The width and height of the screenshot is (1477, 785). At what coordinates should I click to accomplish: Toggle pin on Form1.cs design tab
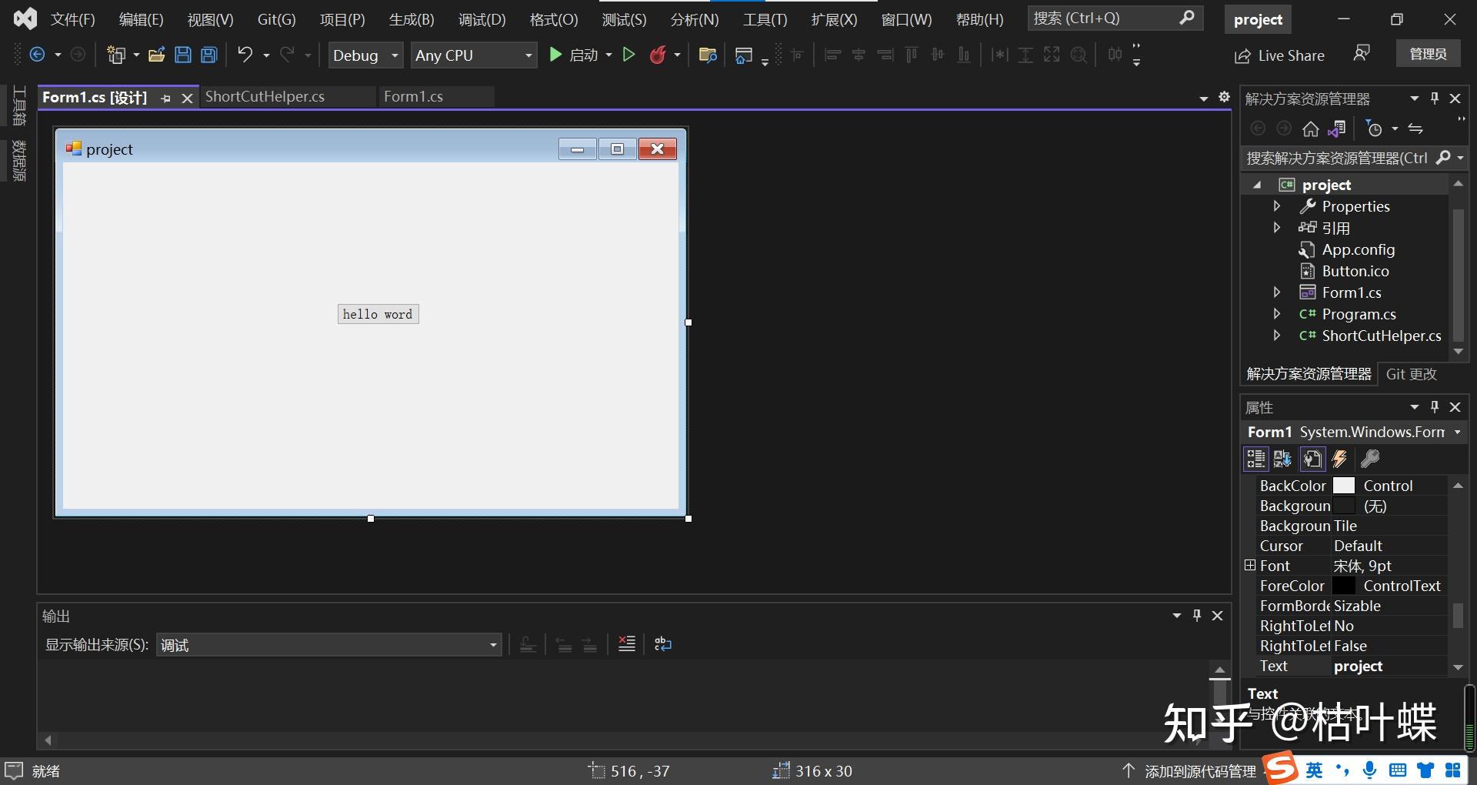pos(166,98)
